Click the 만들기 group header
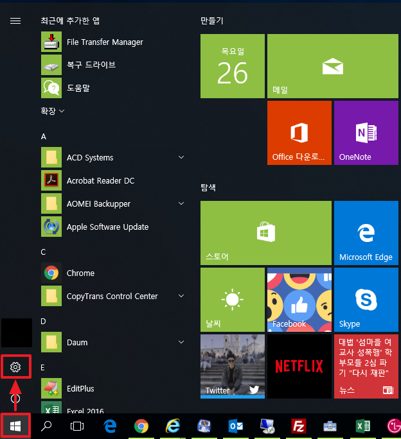The height and width of the screenshot is (439, 401). tap(212, 21)
